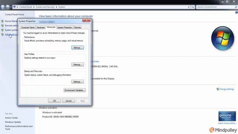Cancel the System Properties dialog
The image size is (238, 134).
[68, 101]
